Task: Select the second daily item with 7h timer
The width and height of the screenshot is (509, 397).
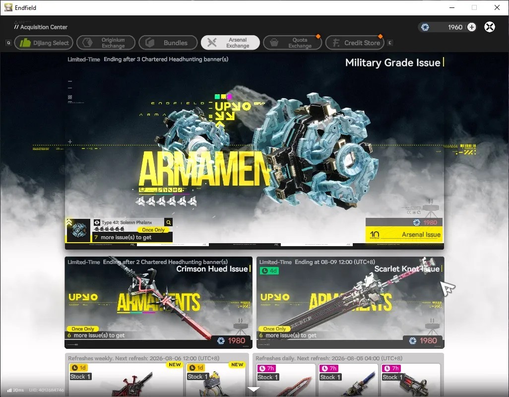Action: (x=348, y=380)
